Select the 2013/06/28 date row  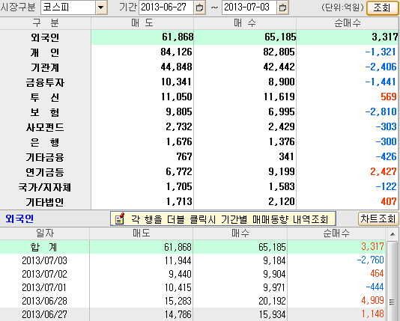(193, 301)
